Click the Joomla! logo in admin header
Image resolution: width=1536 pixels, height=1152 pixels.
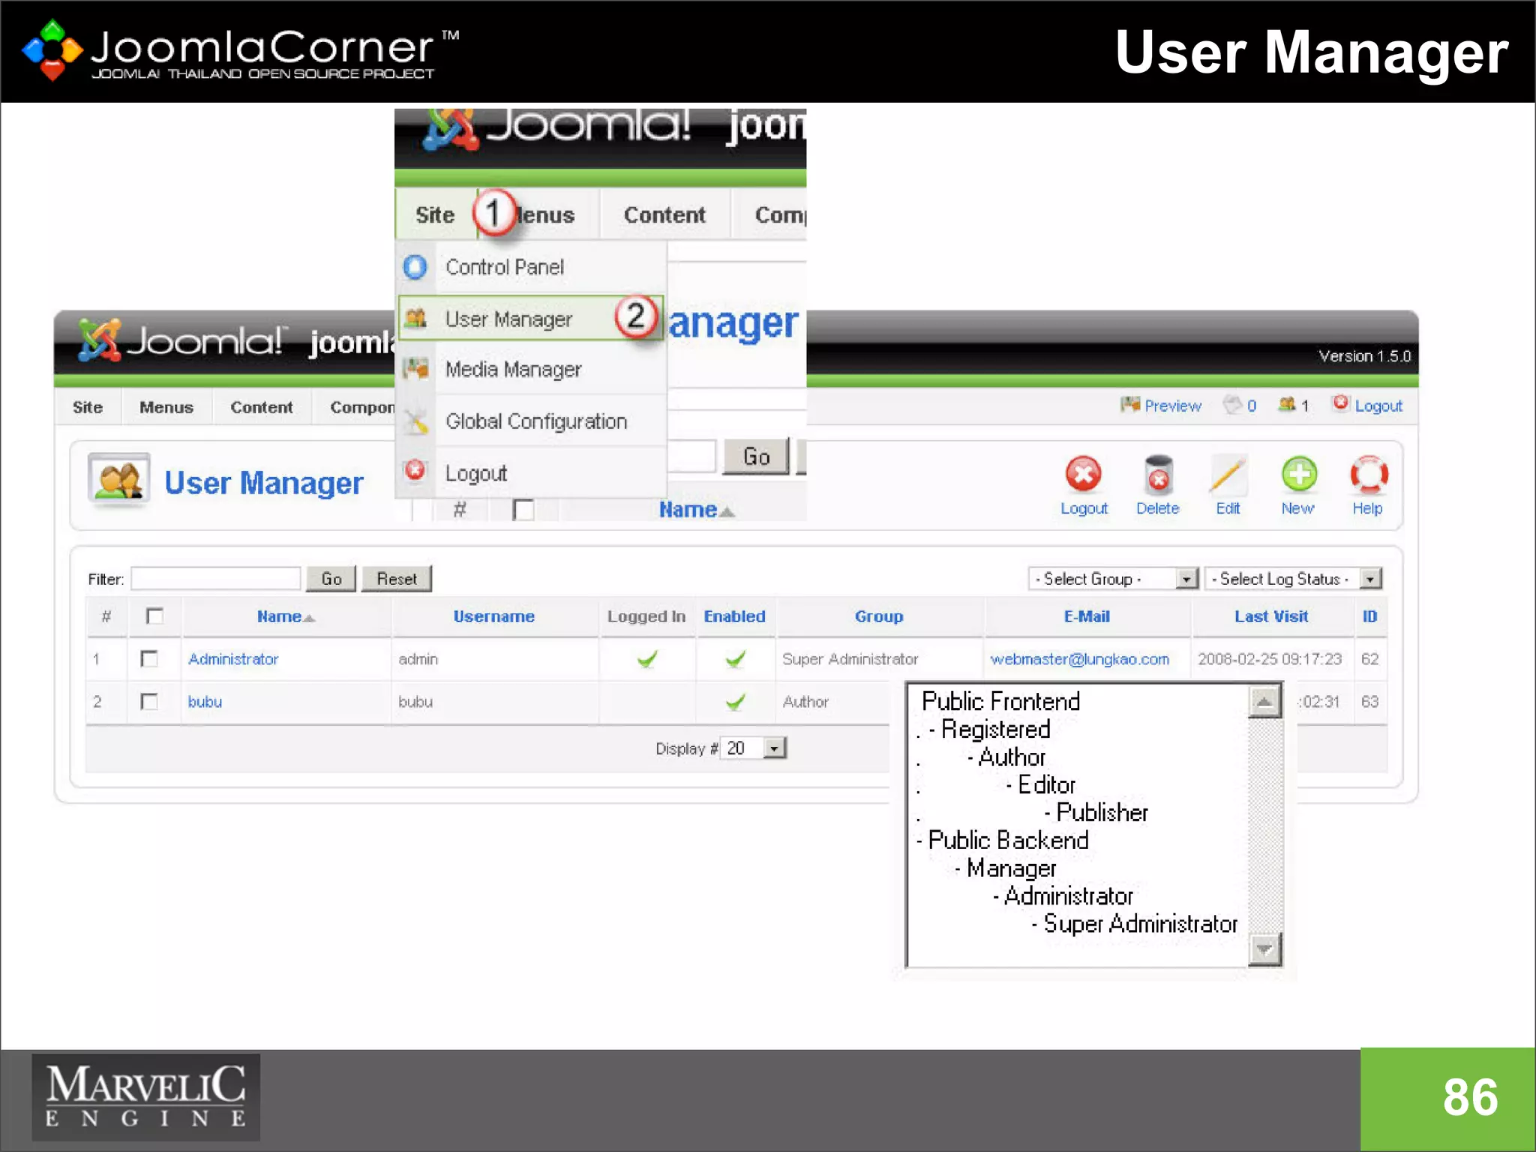click(182, 341)
